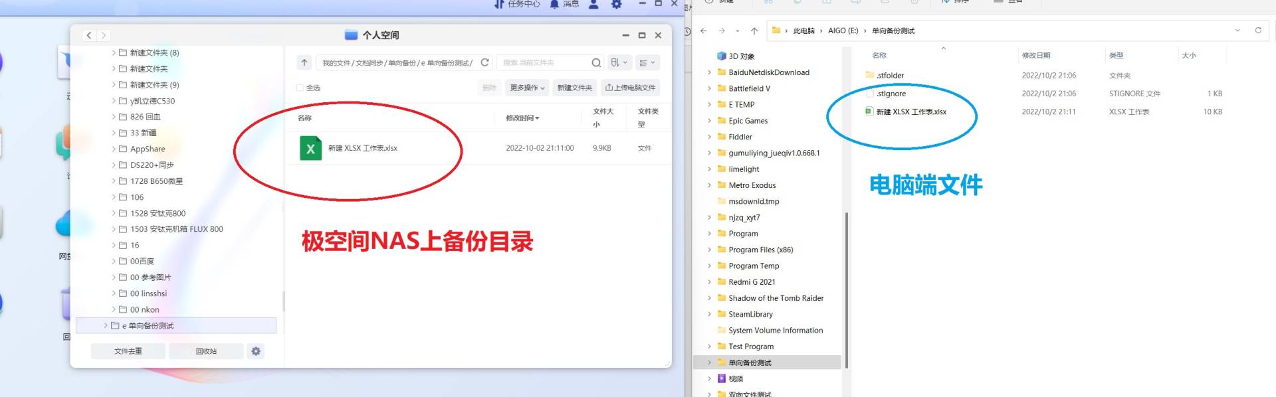Select the 1528 安钛克800 folder
The image size is (1276, 397).
coord(158,213)
